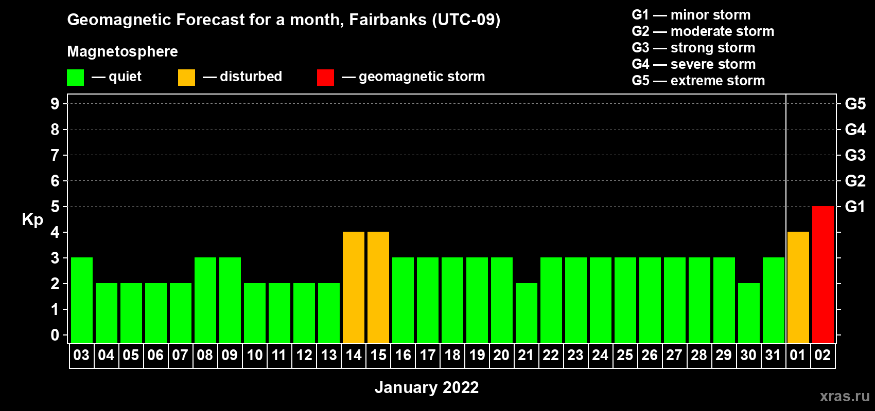This screenshot has height=411, width=875.
Task: Click the orange disturbed legend swatch
Action: 186,78
